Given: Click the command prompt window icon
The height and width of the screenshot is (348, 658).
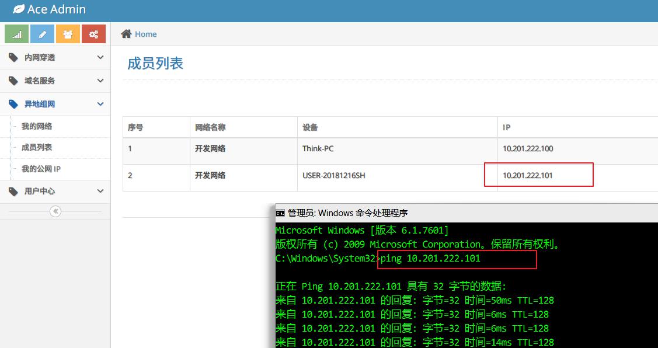Looking at the screenshot, I should click(x=280, y=213).
